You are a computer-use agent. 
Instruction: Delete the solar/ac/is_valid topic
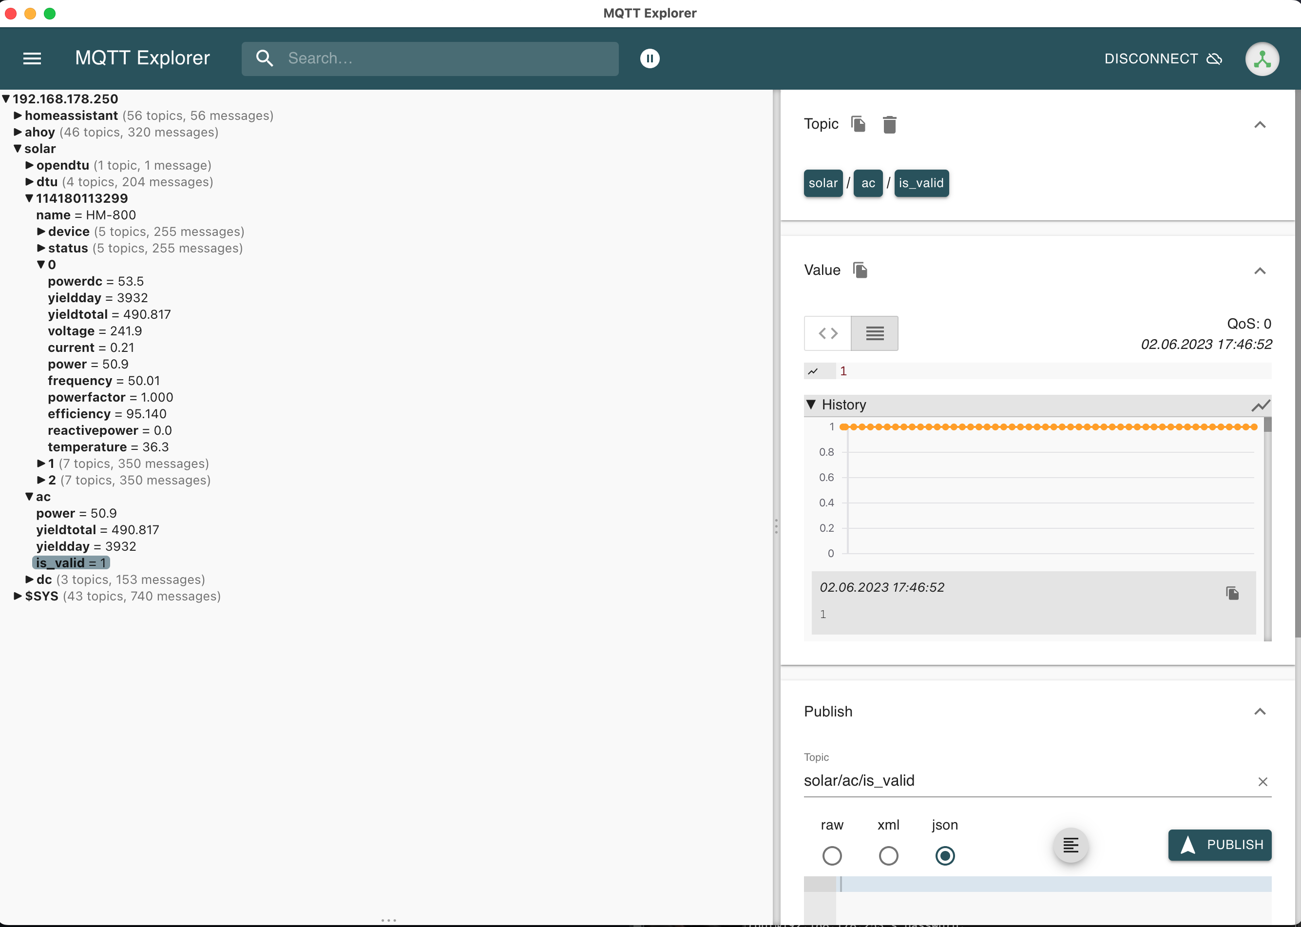click(x=890, y=124)
